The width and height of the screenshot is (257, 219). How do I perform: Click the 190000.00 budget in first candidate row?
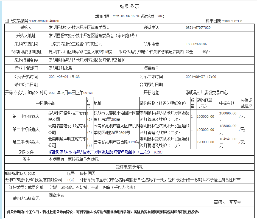pyautogui.click(x=206, y=117)
